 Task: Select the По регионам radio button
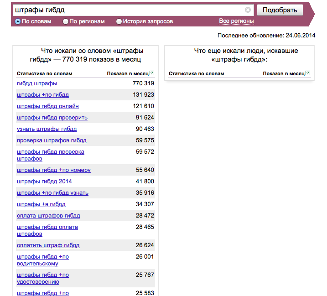click(66, 21)
